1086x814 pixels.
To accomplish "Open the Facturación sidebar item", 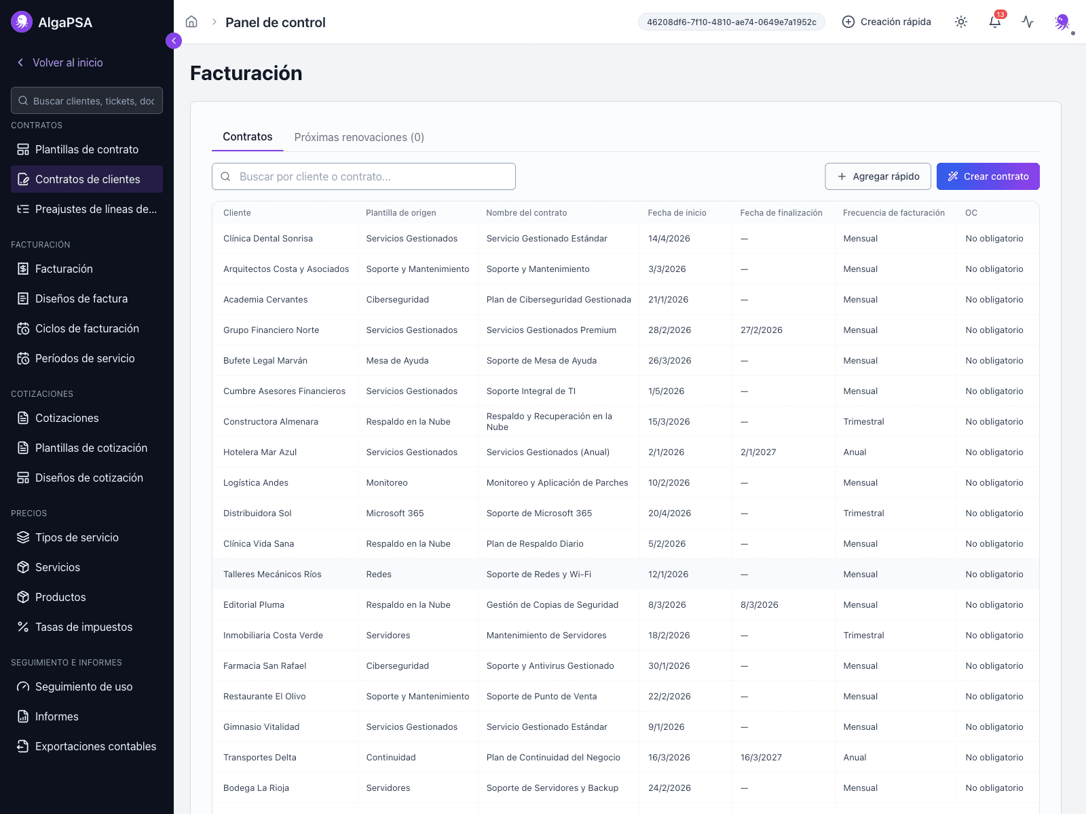I will [x=87, y=269].
